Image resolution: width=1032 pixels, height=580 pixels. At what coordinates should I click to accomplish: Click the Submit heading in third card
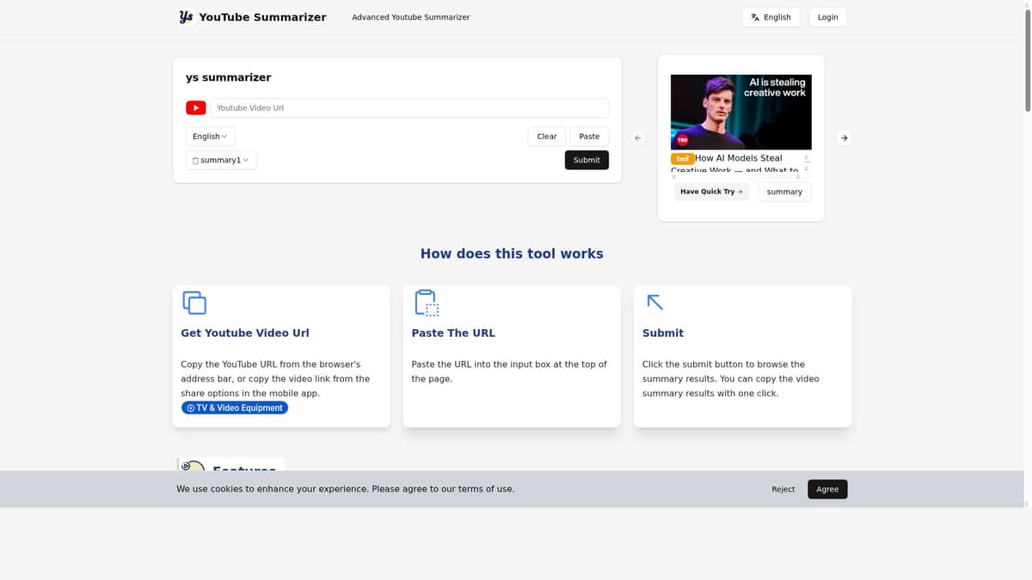pyautogui.click(x=663, y=333)
